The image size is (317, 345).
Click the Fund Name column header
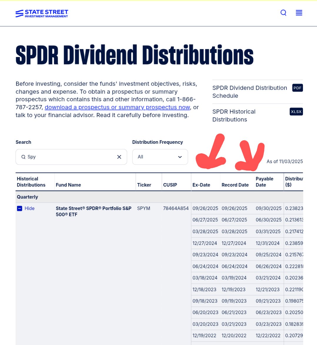pos(68,185)
